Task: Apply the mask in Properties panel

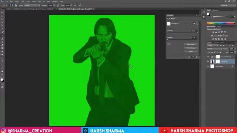Action: [189, 57]
